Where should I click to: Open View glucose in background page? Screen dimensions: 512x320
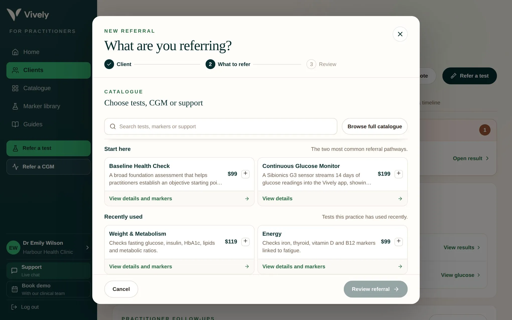(461, 275)
